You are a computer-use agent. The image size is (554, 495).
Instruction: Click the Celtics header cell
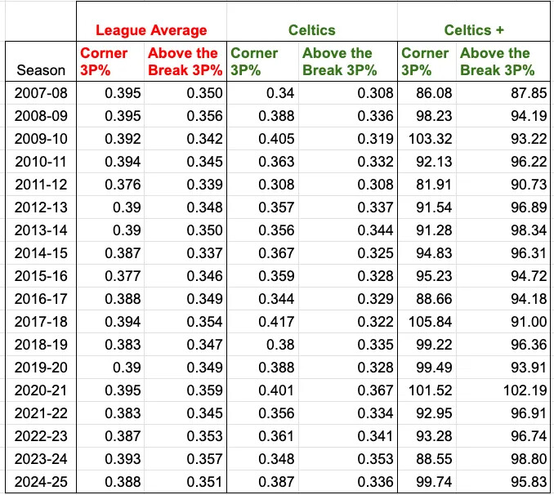click(x=312, y=21)
